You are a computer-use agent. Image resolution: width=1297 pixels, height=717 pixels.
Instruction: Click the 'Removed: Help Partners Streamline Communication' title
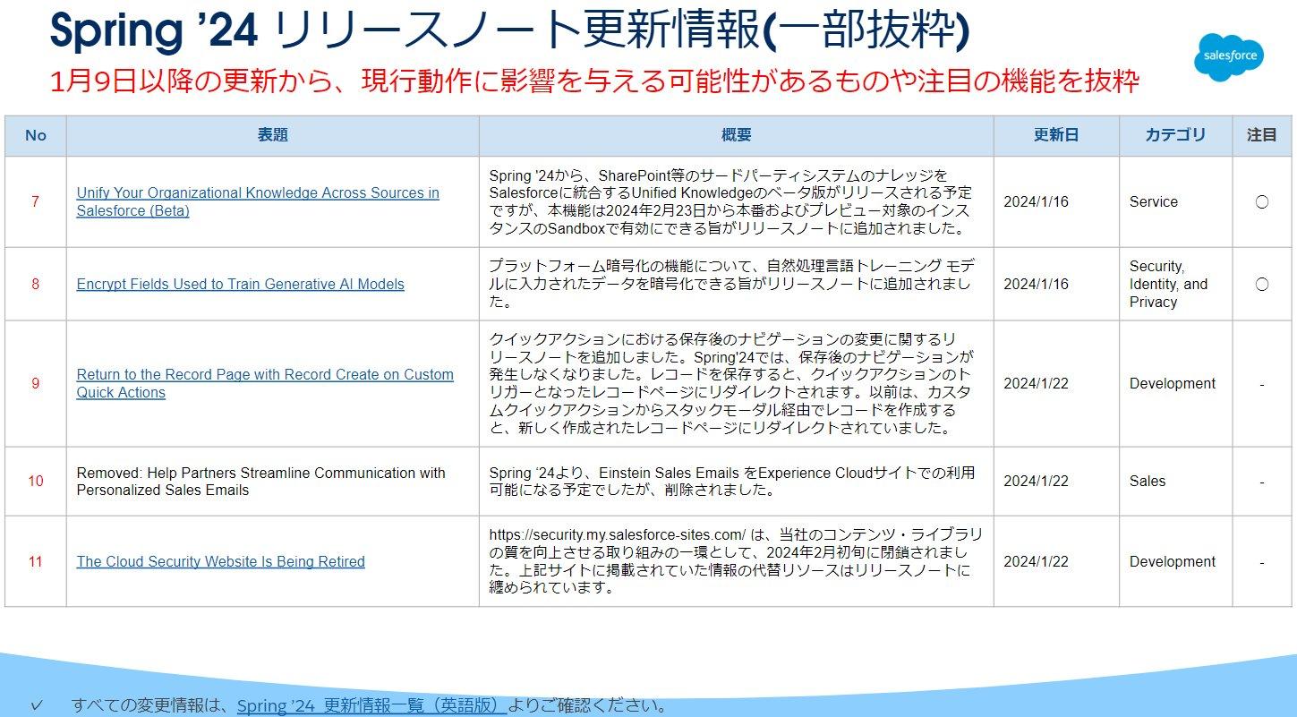tap(260, 482)
